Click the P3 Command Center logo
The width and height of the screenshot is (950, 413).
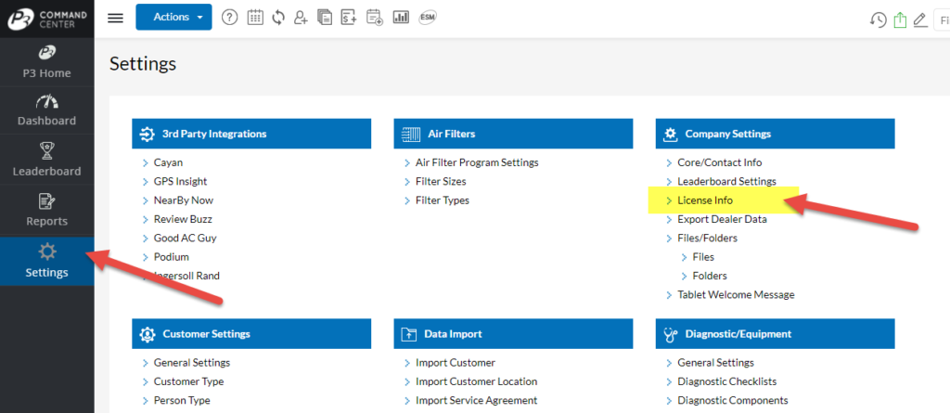pyautogui.click(x=47, y=19)
